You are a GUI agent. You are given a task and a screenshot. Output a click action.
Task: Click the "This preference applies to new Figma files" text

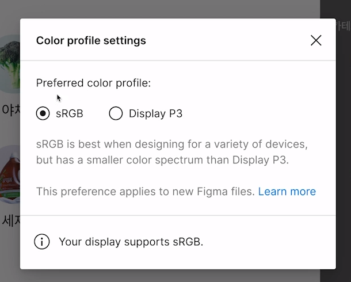point(145,192)
